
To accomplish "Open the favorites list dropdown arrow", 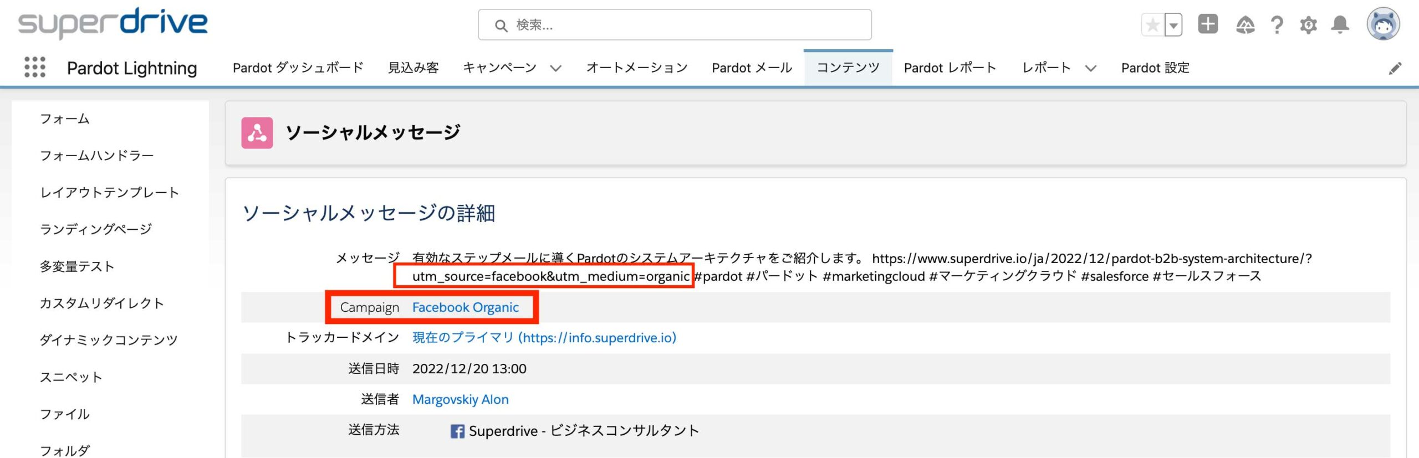I will [x=1173, y=25].
